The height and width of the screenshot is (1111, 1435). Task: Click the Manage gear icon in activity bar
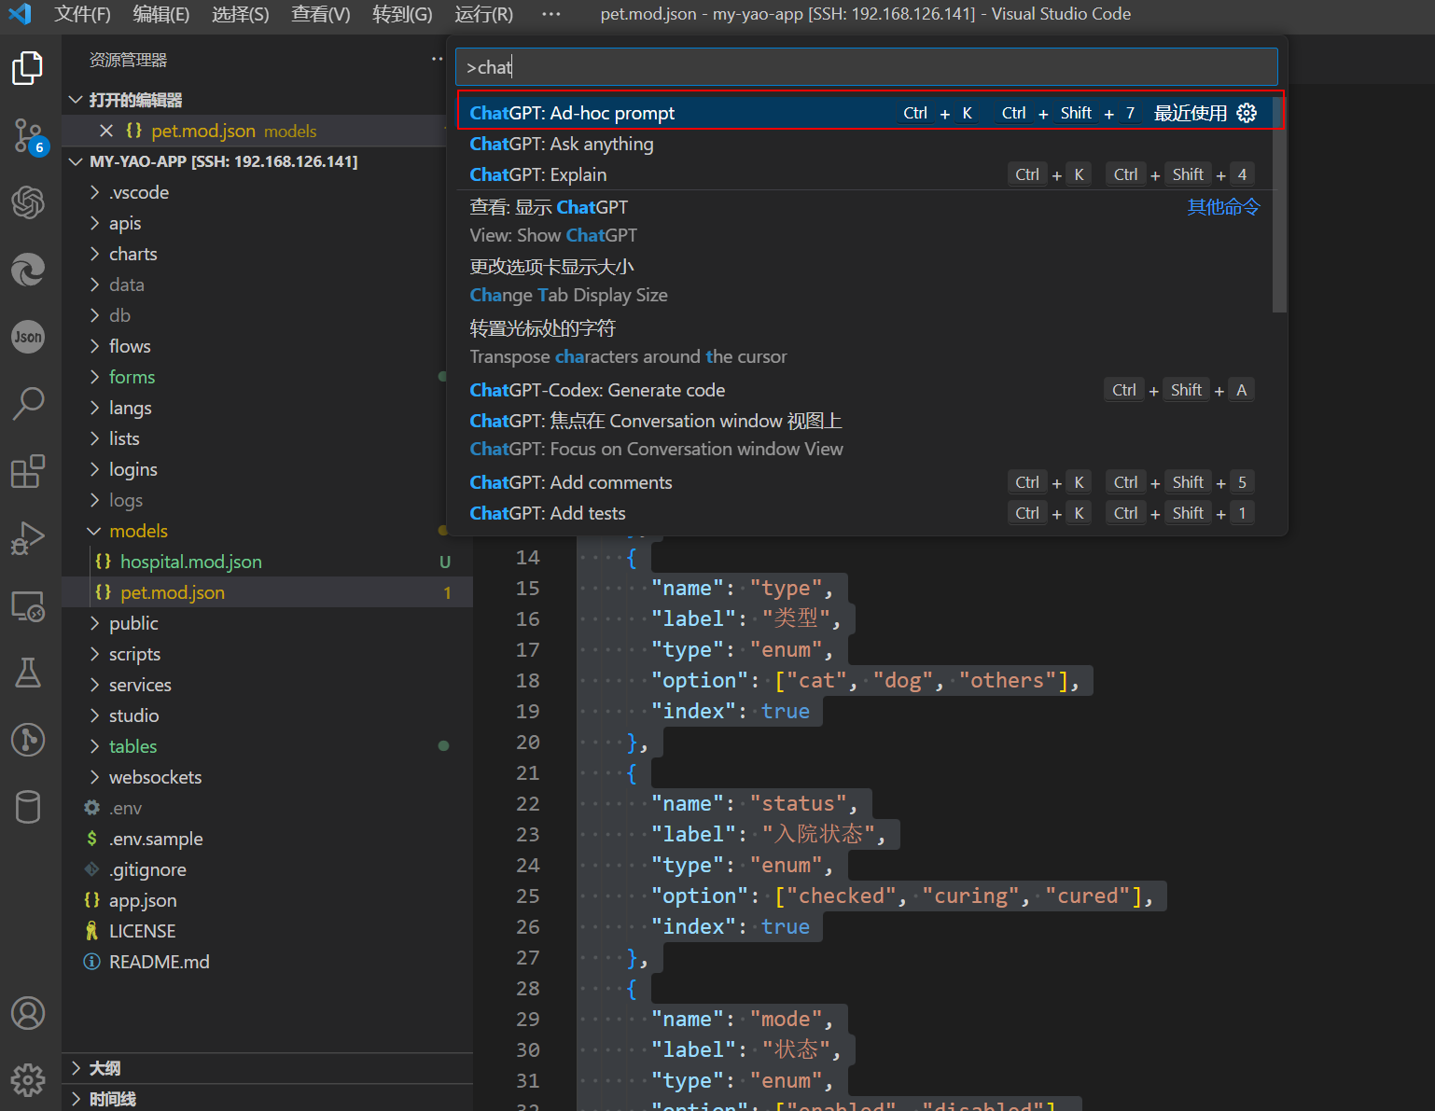[28, 1079]
